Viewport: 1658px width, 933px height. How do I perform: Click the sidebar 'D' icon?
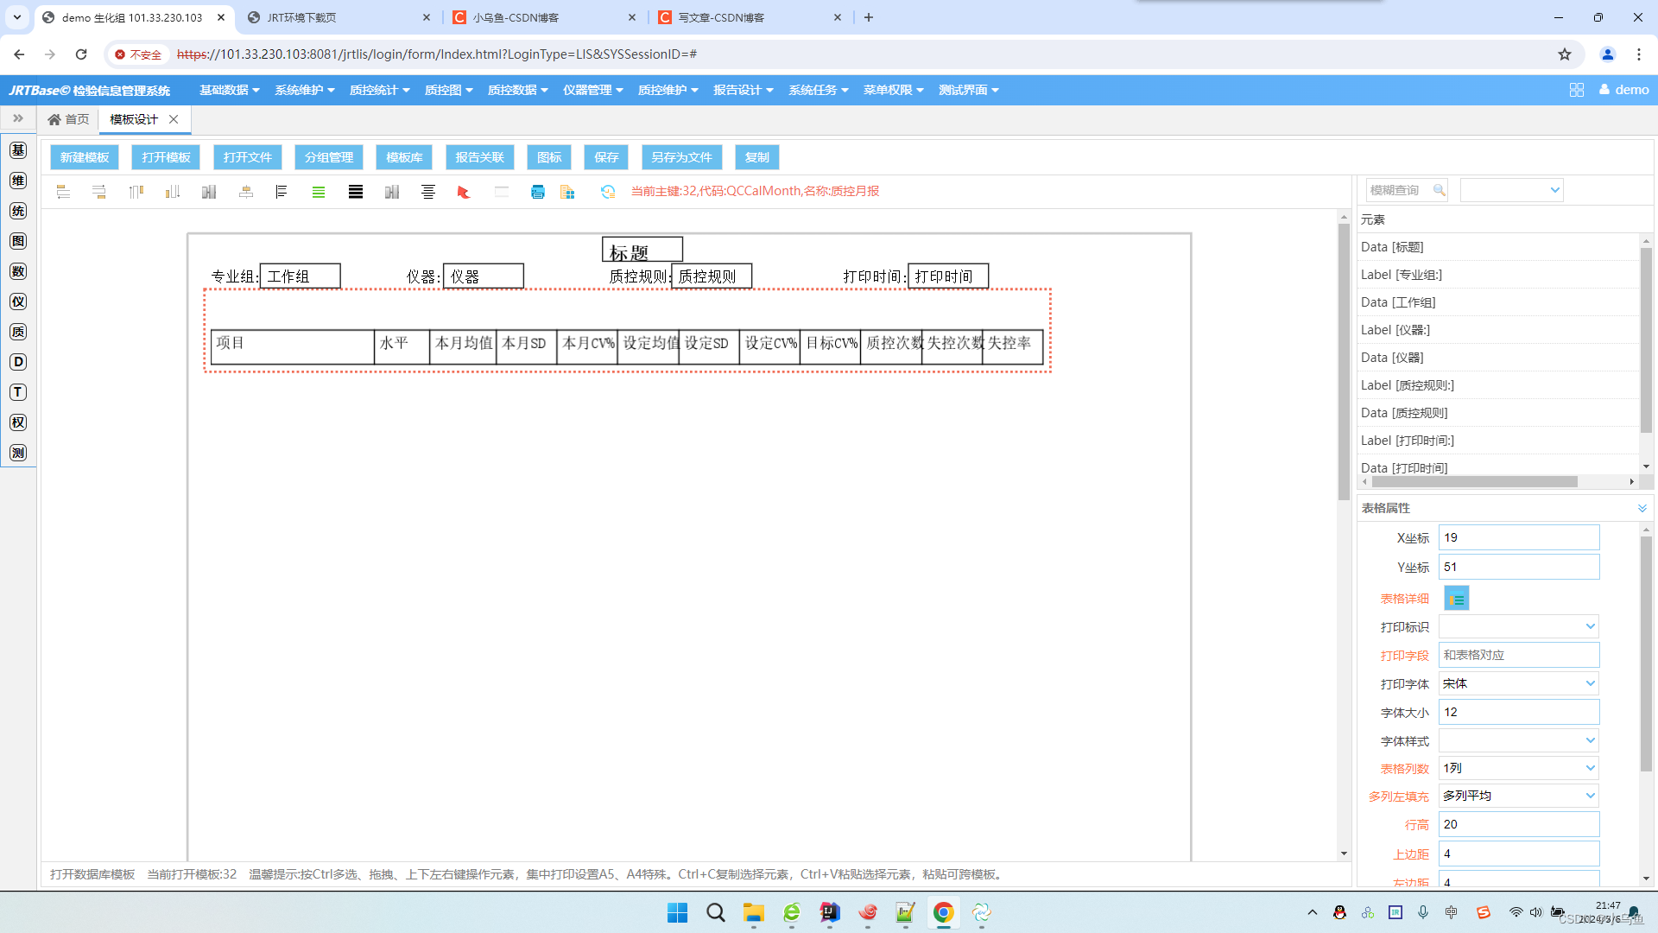coord(18,362)
